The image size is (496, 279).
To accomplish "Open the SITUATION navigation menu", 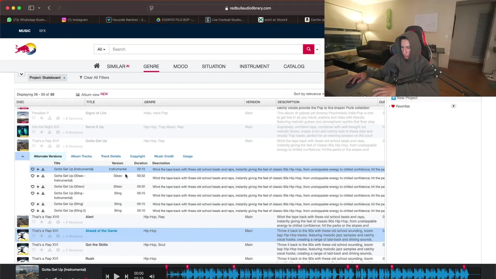I will pyautogui.click(x=214, y=66).
